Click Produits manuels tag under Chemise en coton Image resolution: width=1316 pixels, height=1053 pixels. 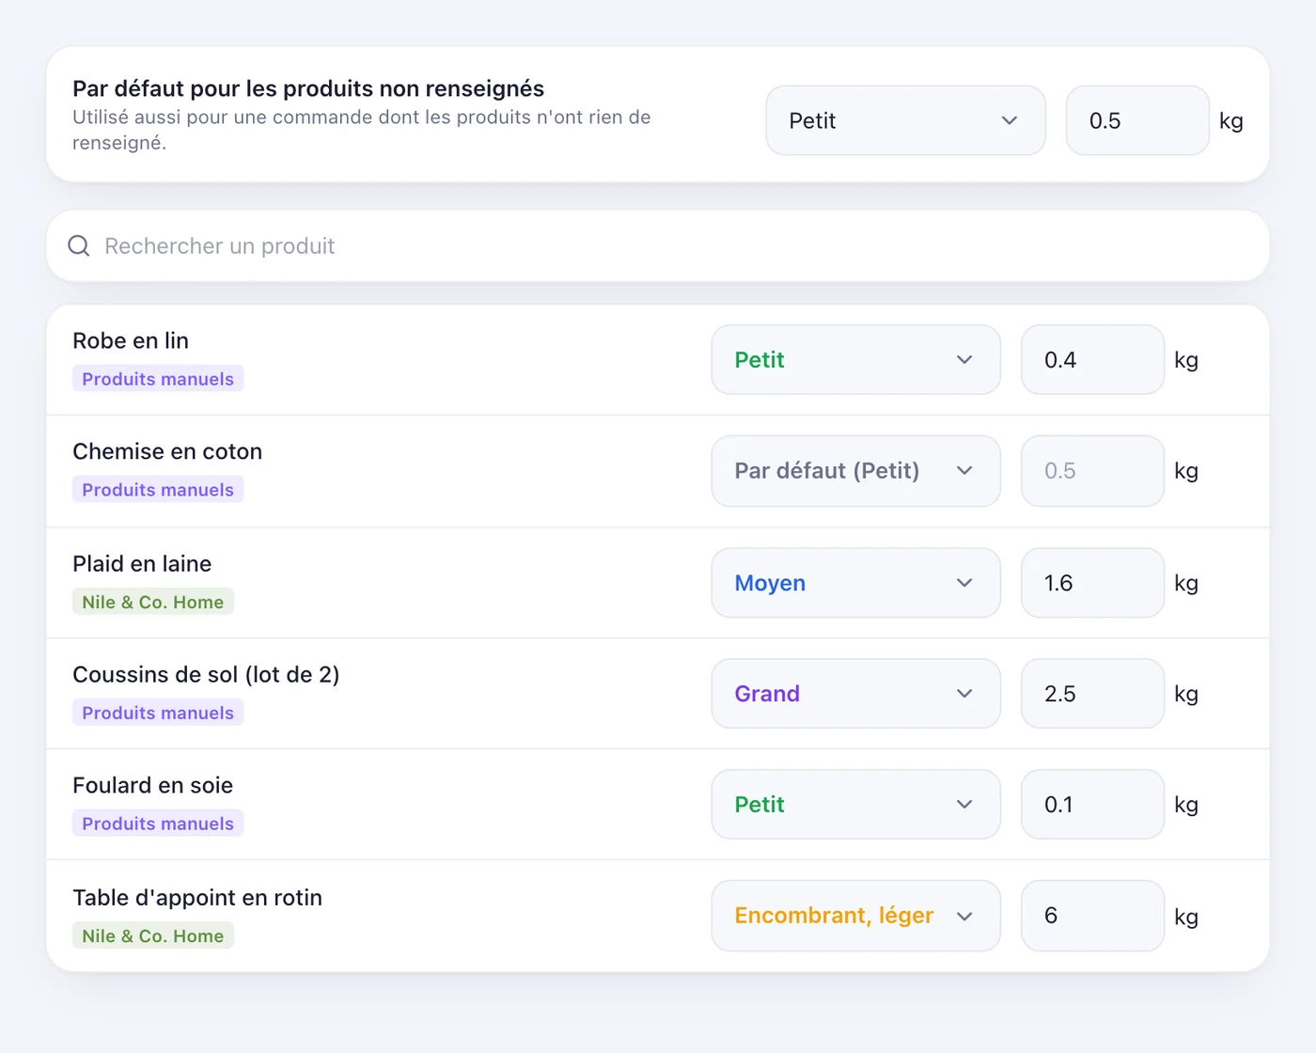pos(158,490)
